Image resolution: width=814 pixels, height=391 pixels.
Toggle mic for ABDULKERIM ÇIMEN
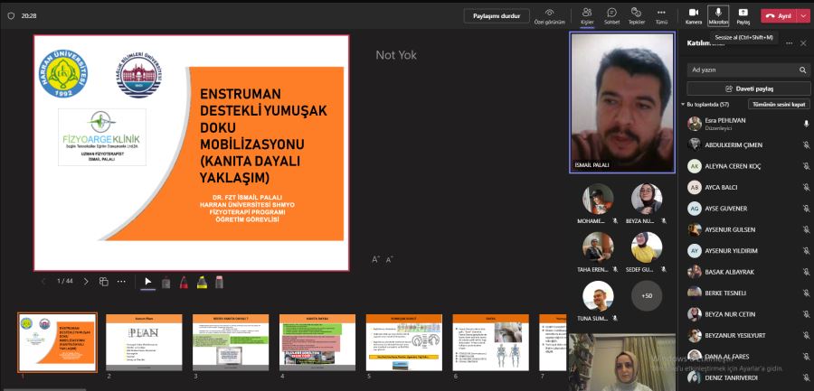pos(805,144)
